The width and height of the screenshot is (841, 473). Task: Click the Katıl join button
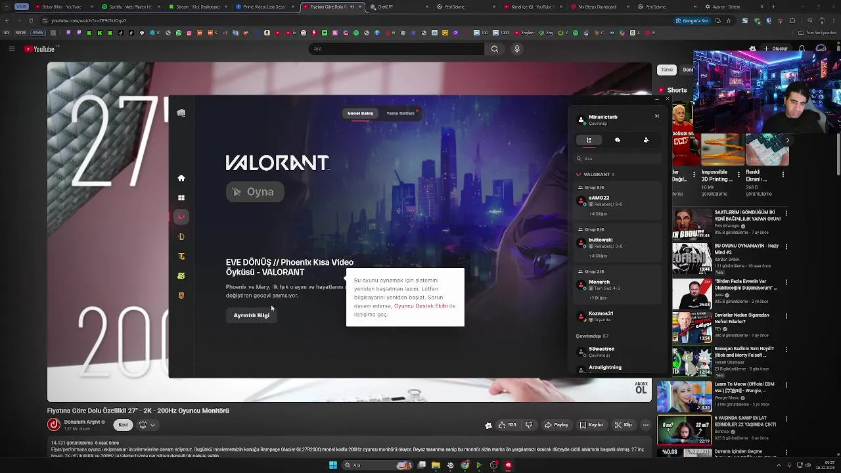[123, 425]
